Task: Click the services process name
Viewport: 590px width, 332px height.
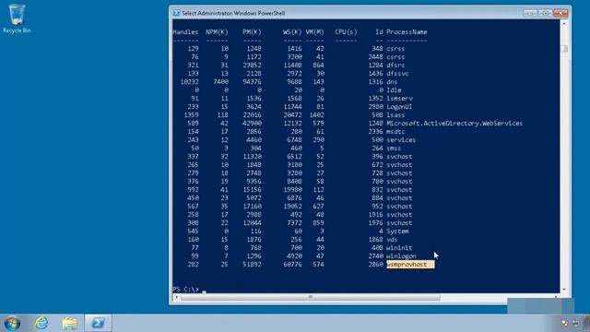Action: click(401, 139)
